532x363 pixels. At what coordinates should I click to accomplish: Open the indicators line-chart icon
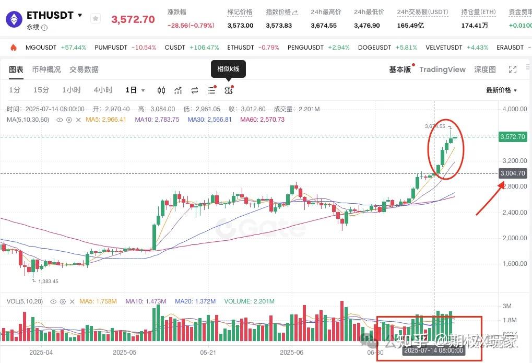(x=178, y=90)
